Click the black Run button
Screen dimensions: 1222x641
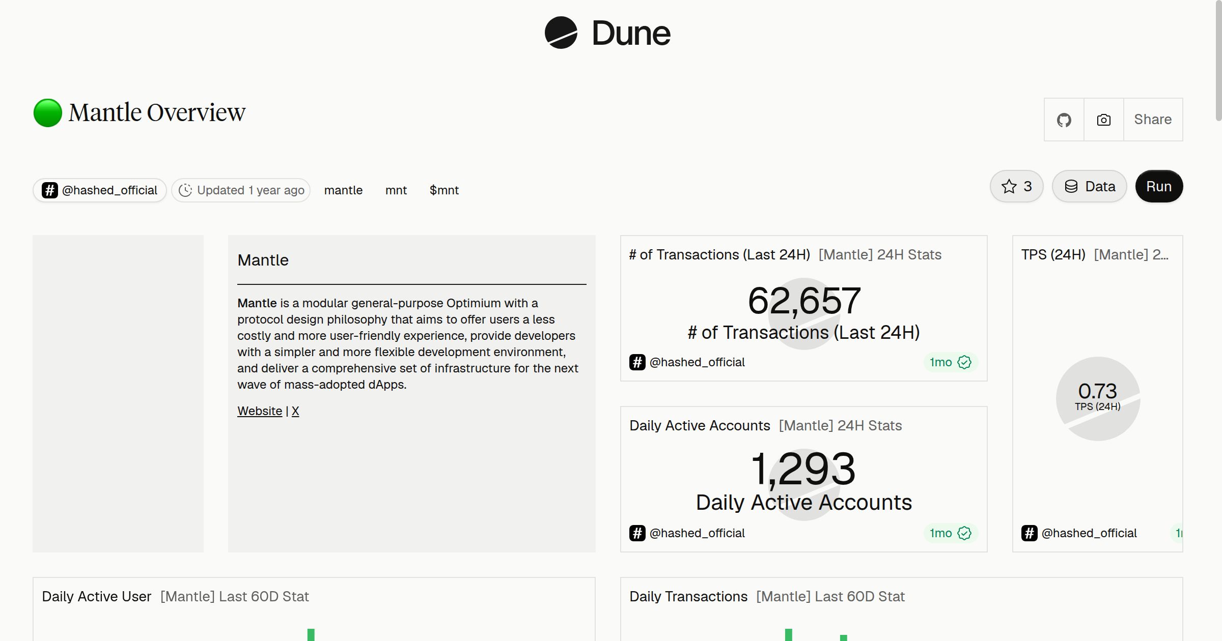point(1159,186)
